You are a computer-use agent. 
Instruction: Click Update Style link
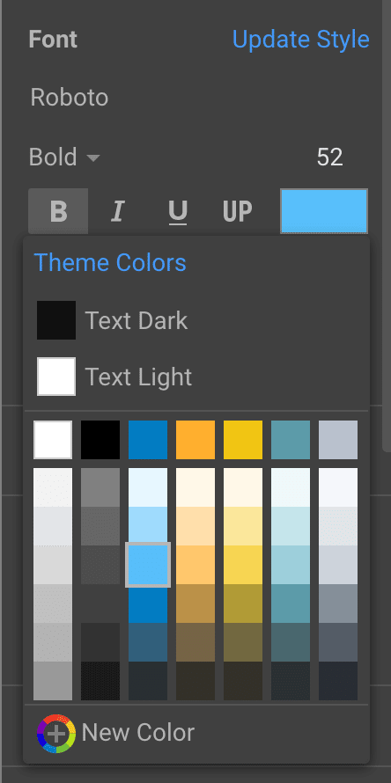click(301, 40)
